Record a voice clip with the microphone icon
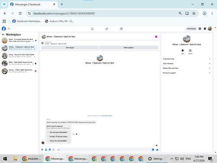This screenshot has width=217, height=163. click(x=42, y=150)
